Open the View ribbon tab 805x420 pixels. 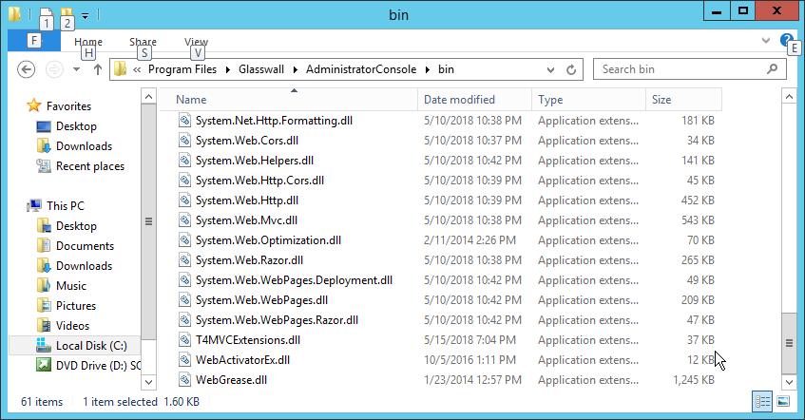click(196, 42)
